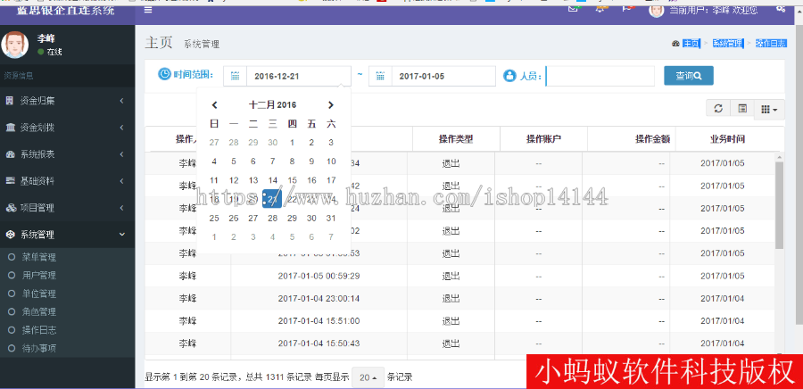Click the breadcrumb dashboard icon
The width and height of the screenshot is (803, 389).
(x=675, y=44)
